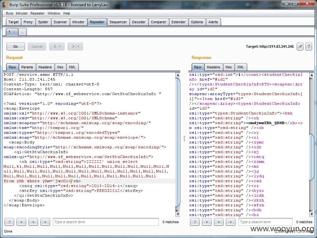317x238 pixels.
Task: Click the Burp Suite title bar icon
Action: click(x=6, y=5)
